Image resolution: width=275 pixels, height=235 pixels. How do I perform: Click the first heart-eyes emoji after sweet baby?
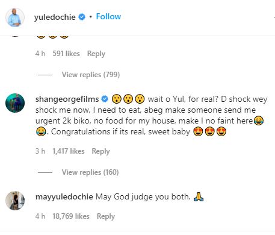198,132
